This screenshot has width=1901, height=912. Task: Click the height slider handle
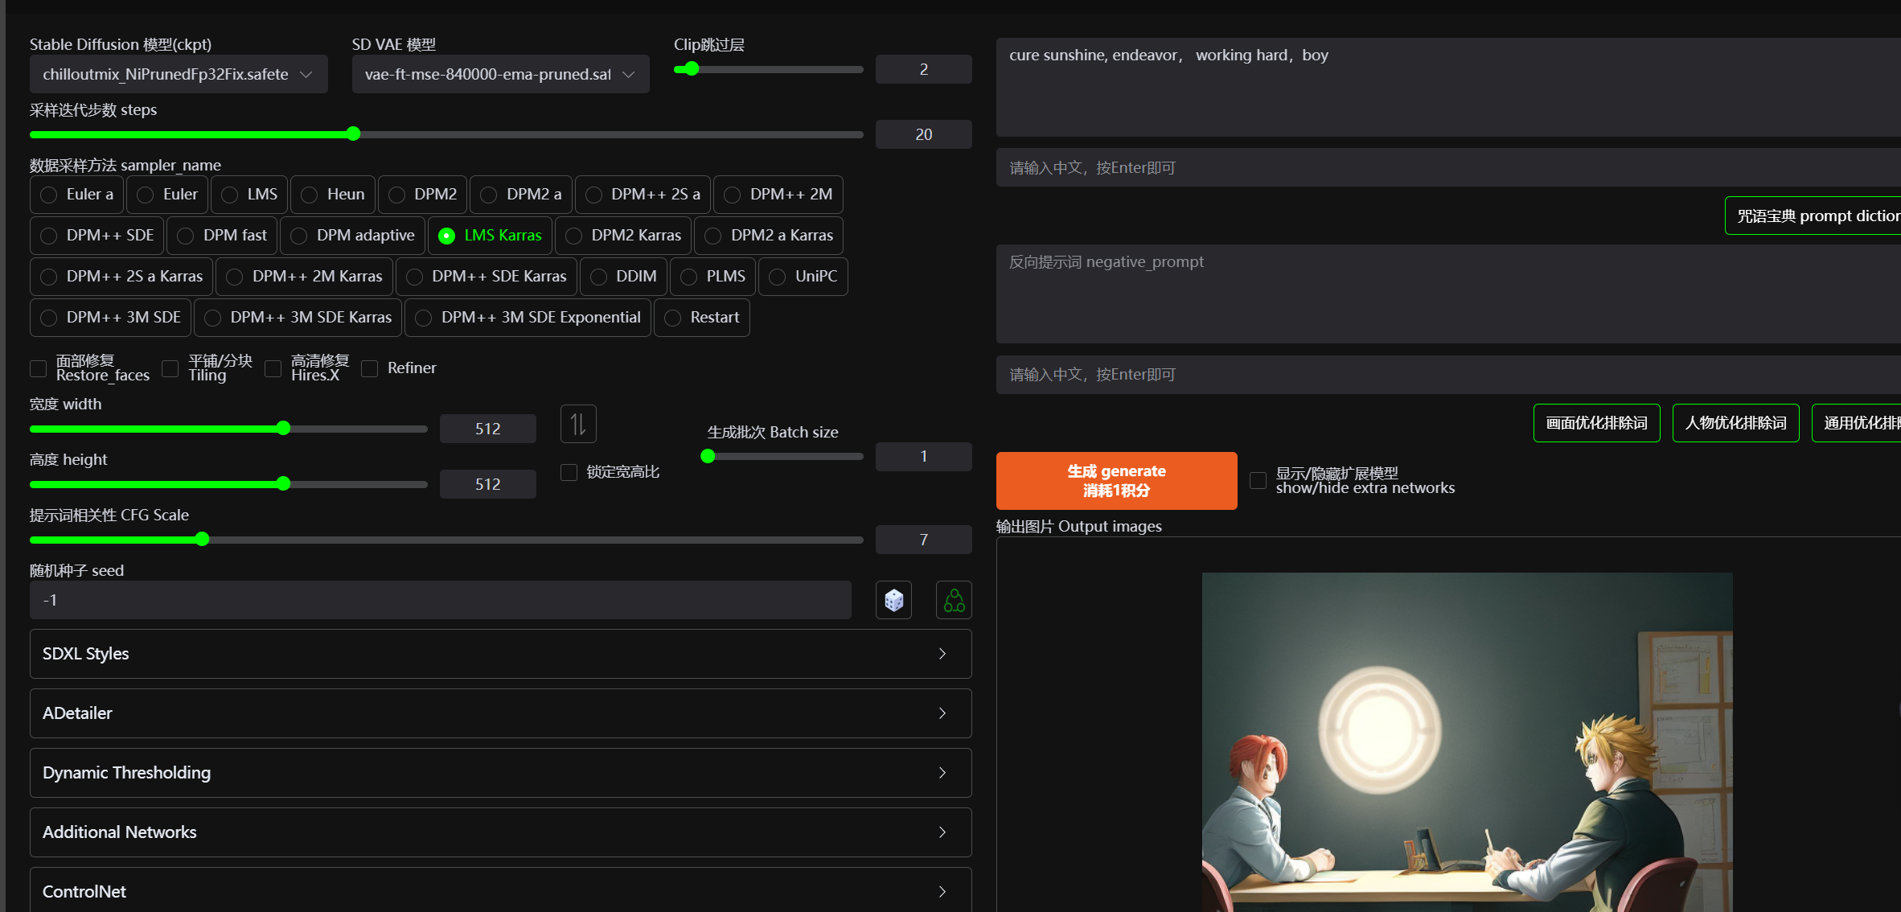(x=283, y=484)
